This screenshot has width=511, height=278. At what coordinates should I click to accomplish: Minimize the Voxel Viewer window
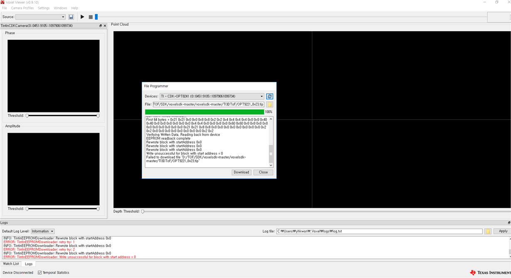tap(484, 2)
